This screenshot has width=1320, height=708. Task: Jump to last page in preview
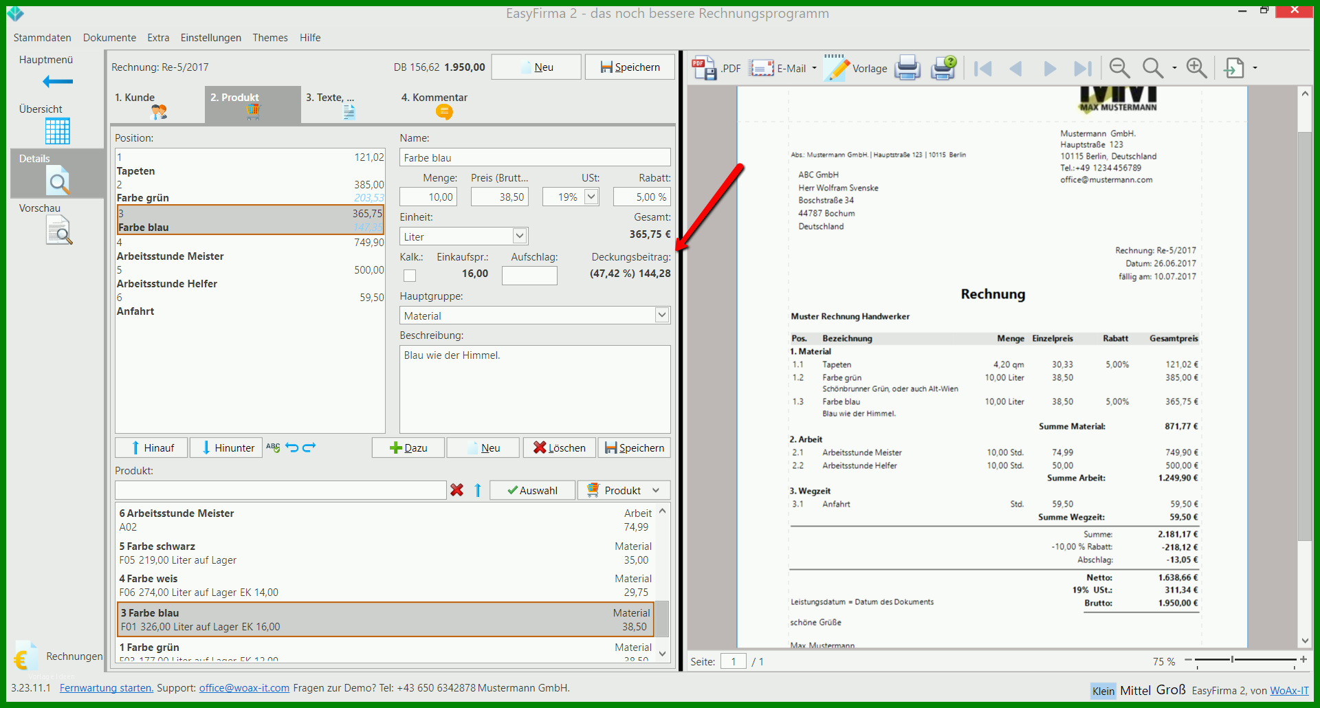pos(1083,68)
